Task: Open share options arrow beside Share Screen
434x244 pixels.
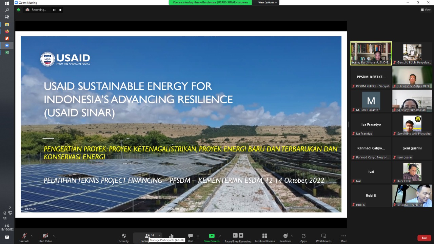Action: pyautogui.click(x=220, y=236)
